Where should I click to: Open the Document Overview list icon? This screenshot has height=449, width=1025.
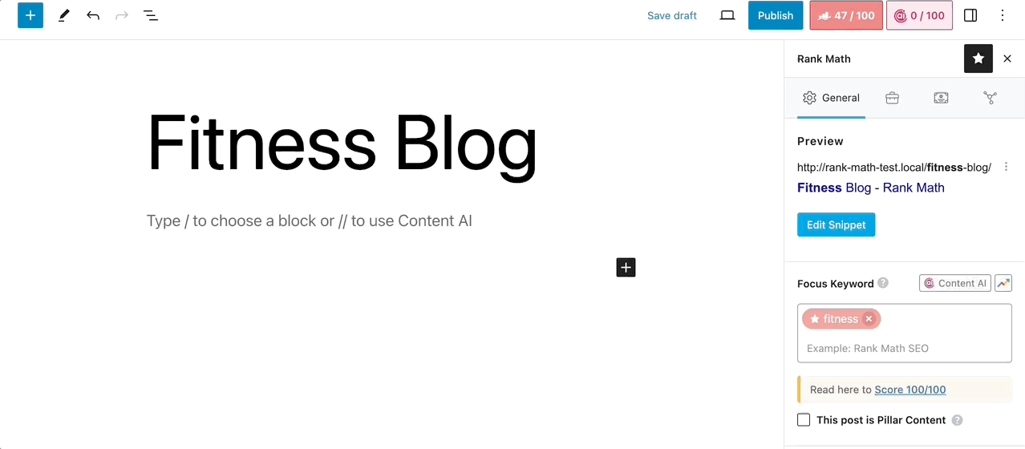pyautogui.click(x=151, y=15)
